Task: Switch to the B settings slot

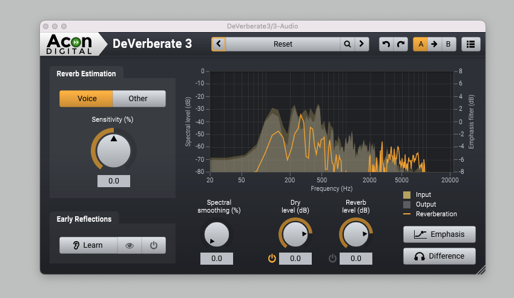Action: click(448, 44)
